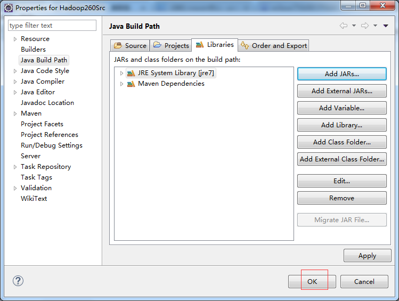Close the Properties dialog window
The height and width of the screenshot is (301, 399).
382,5
